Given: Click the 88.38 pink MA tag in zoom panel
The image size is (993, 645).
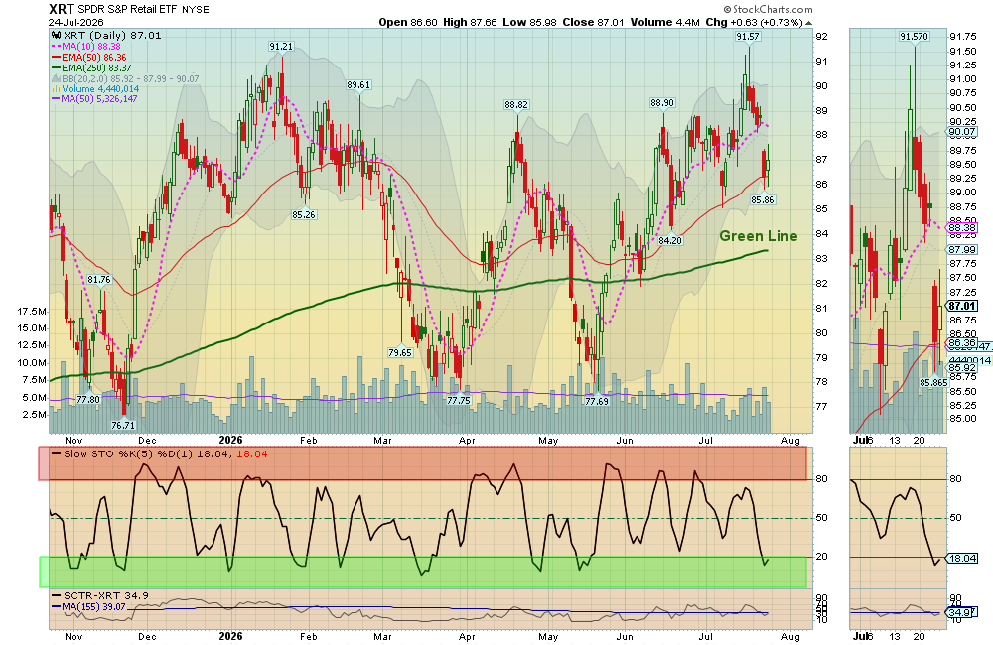Looking at the screenshot, I should tap(962, 228).
